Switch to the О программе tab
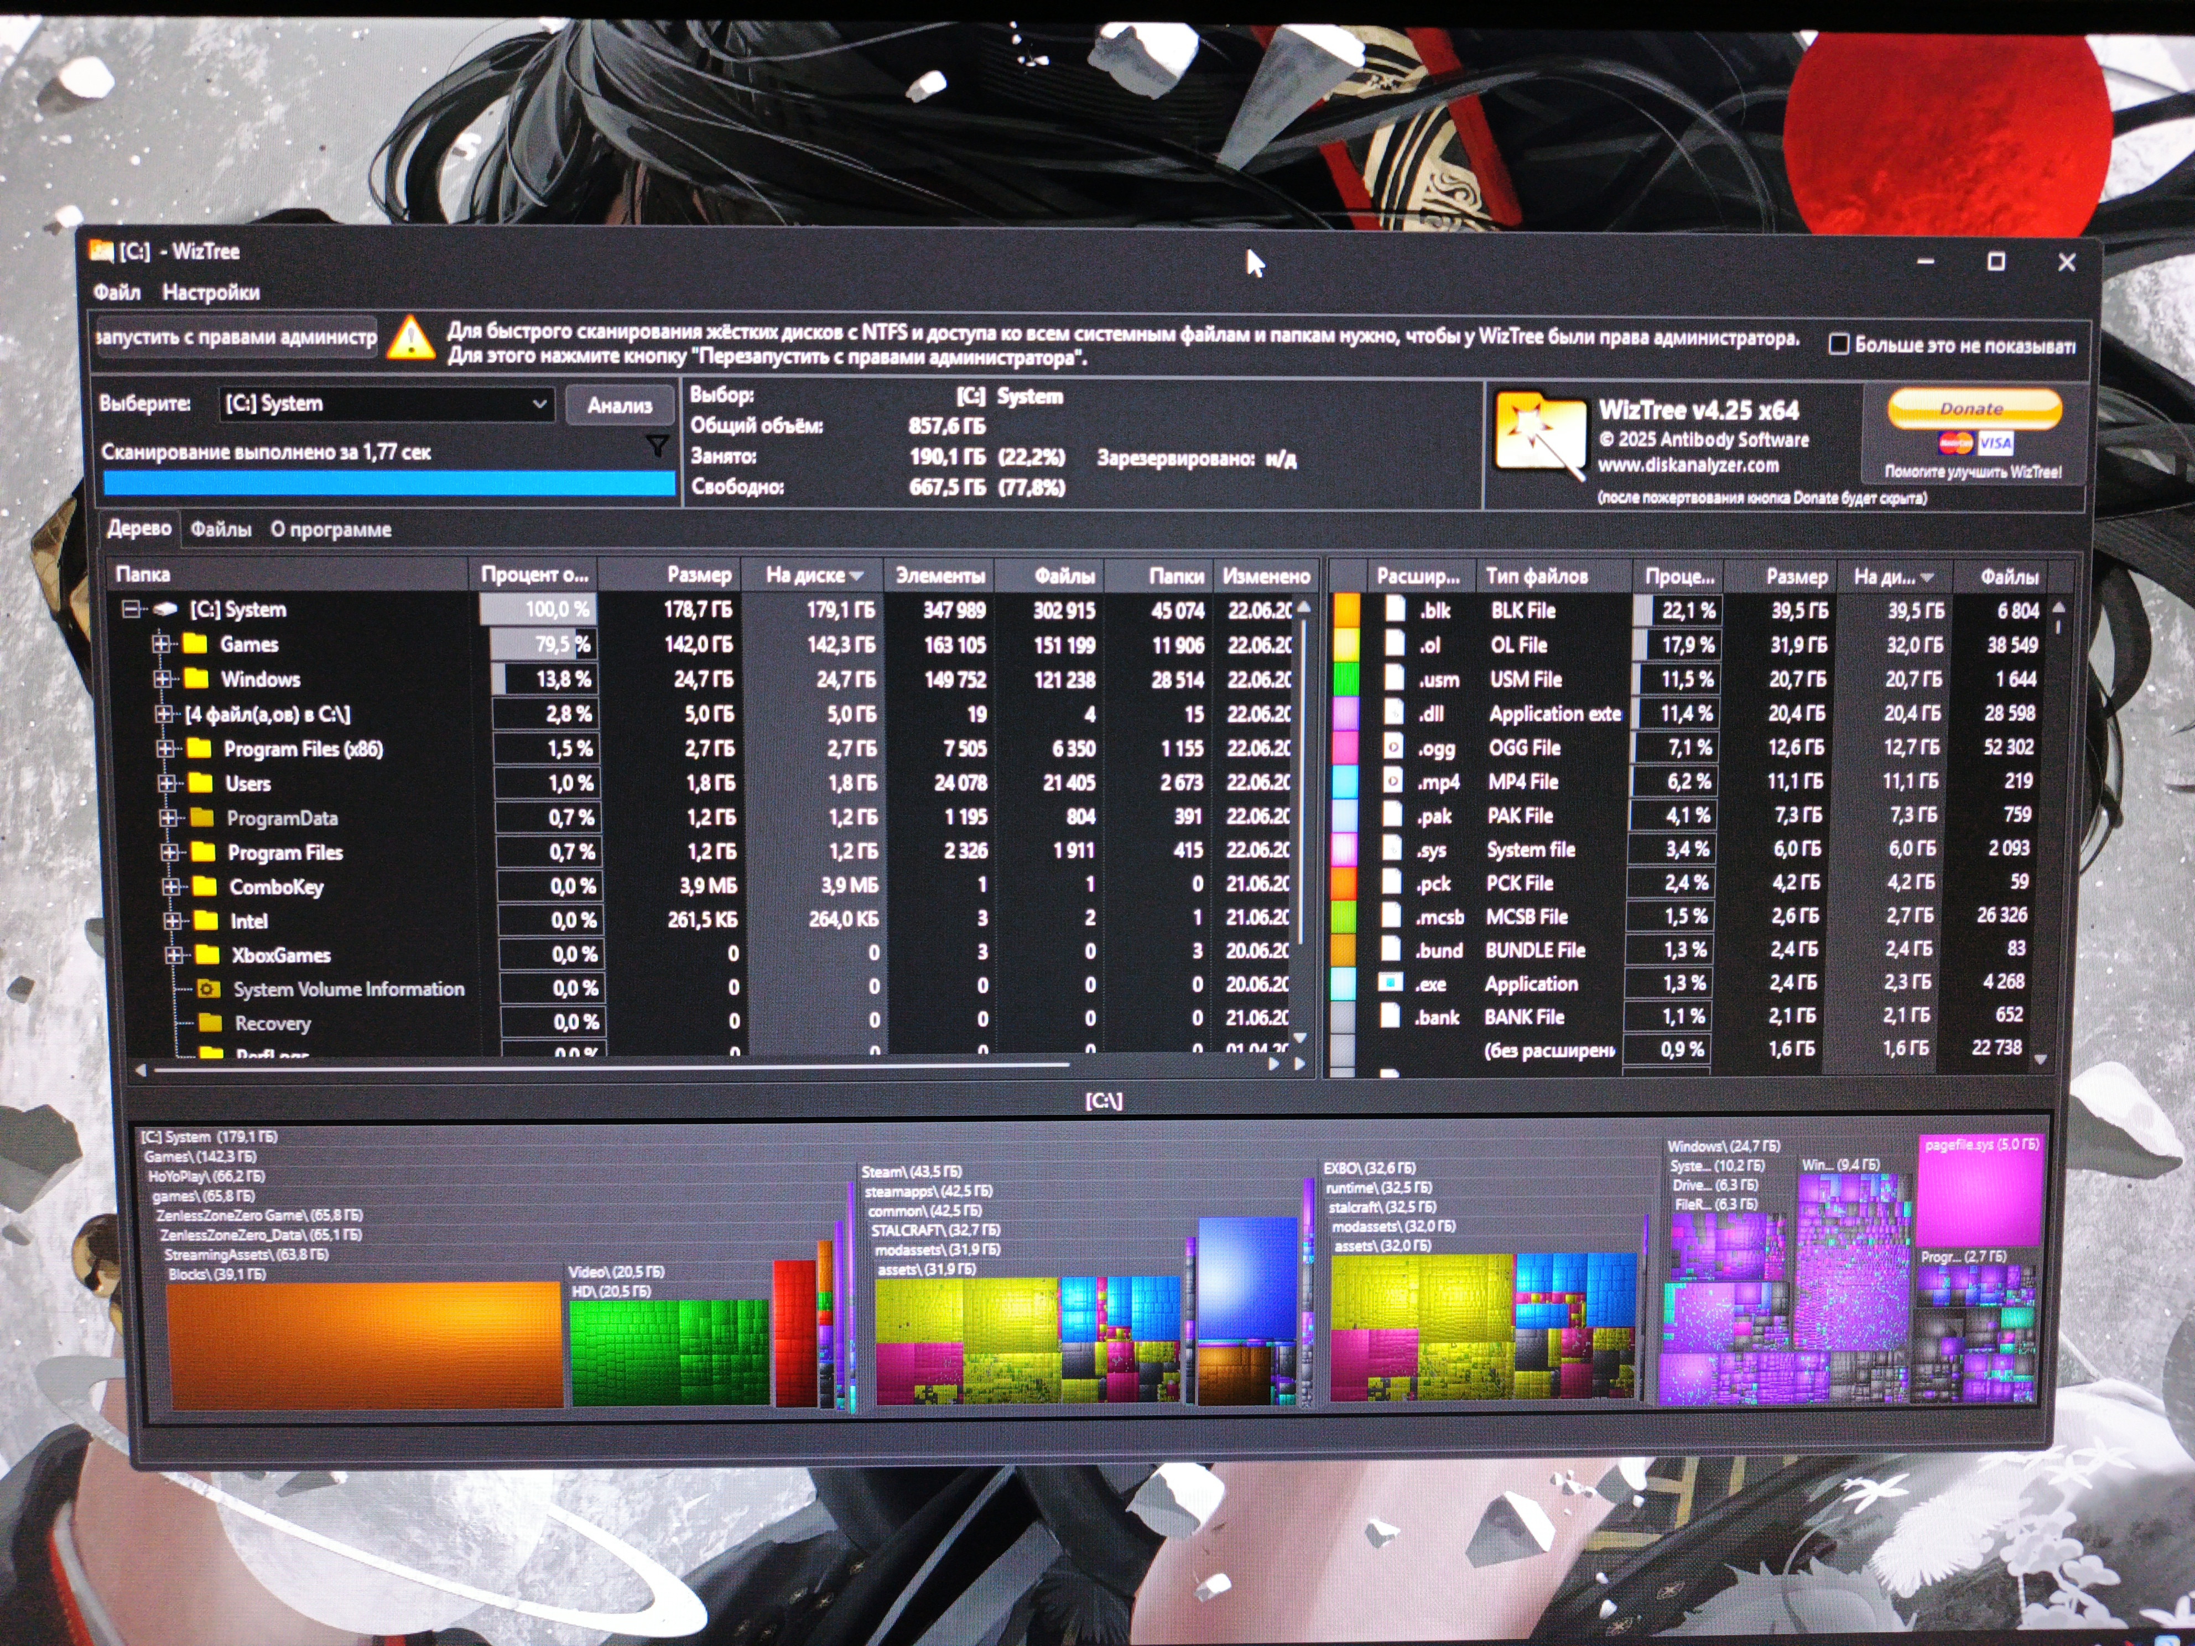Viewport: 2195px width, 1646px height. point(330,530)
